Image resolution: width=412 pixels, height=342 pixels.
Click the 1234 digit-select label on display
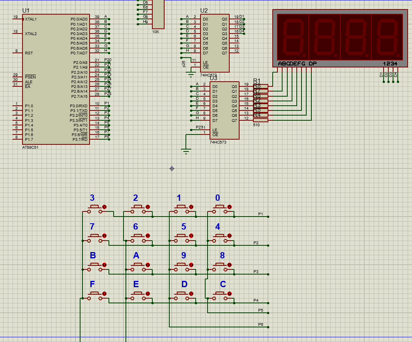point(390,64)
